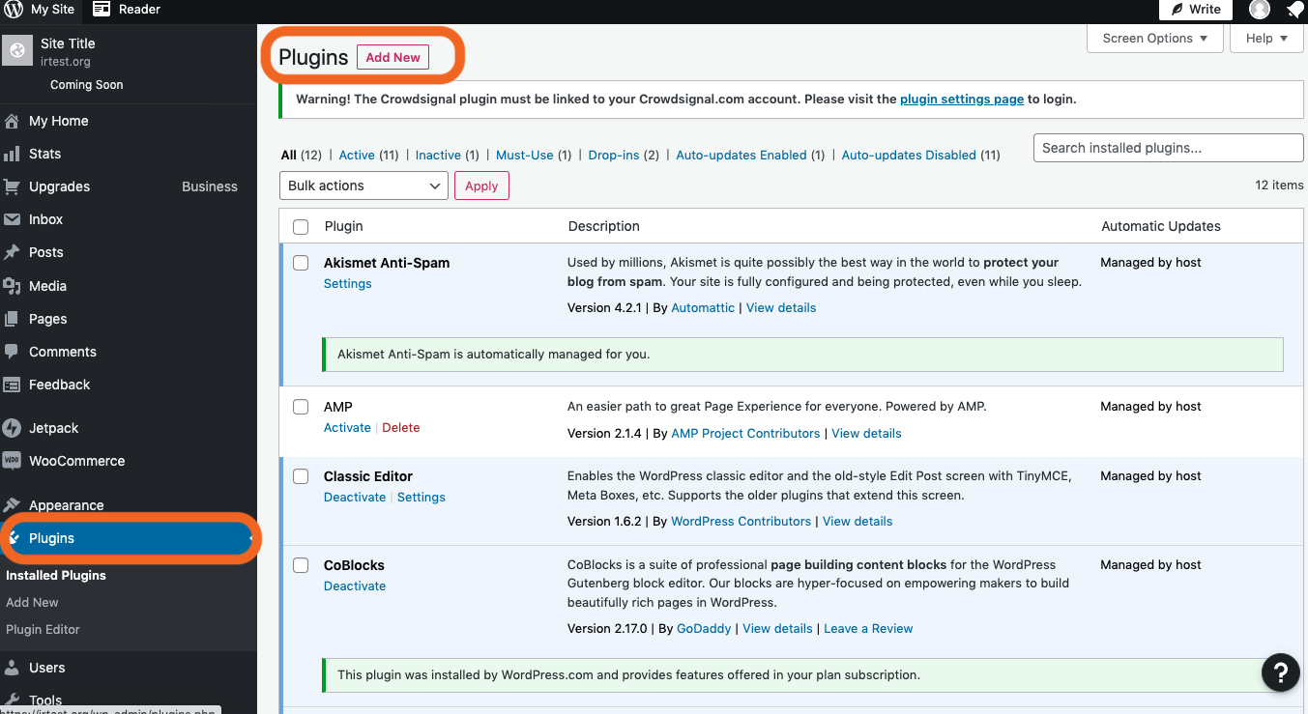Filter plugins by Drop-ins
This screenshot has height=714, width=1308.
614,155
